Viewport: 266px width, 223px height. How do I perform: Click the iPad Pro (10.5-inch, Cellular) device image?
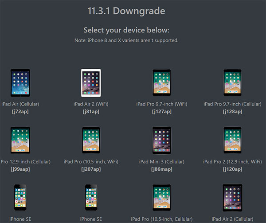coord(161,198)
